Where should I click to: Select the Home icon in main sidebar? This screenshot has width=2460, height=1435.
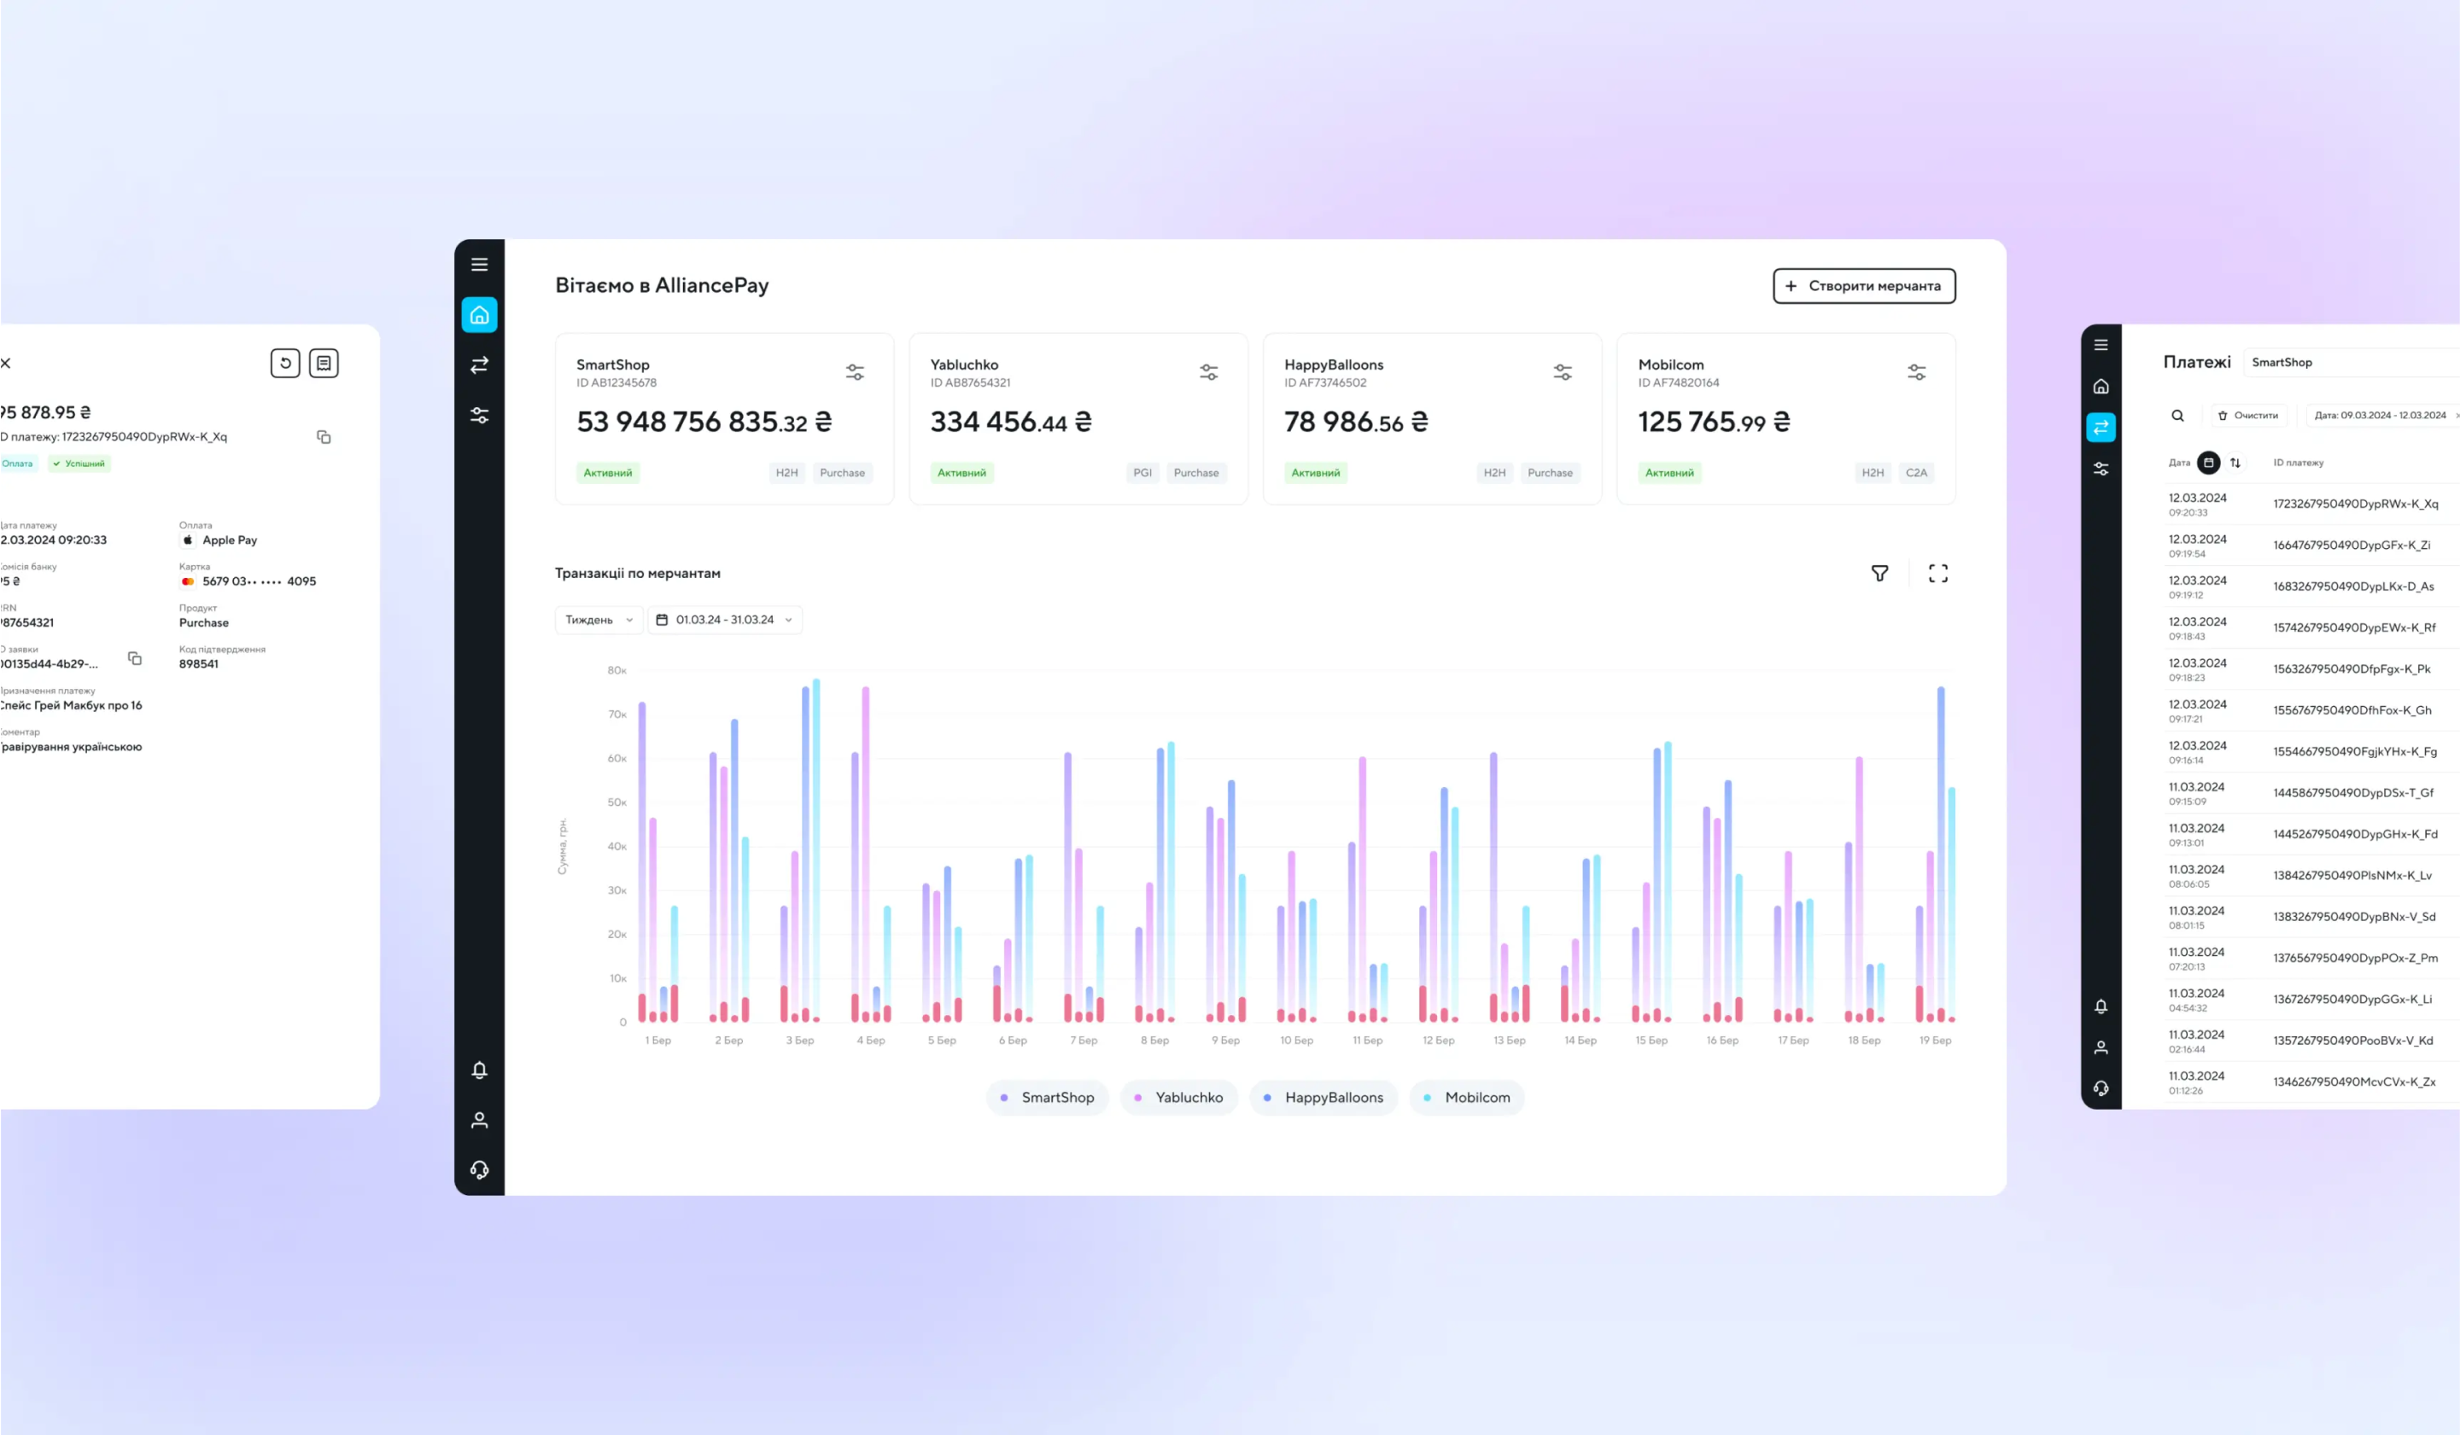(479, 315)
